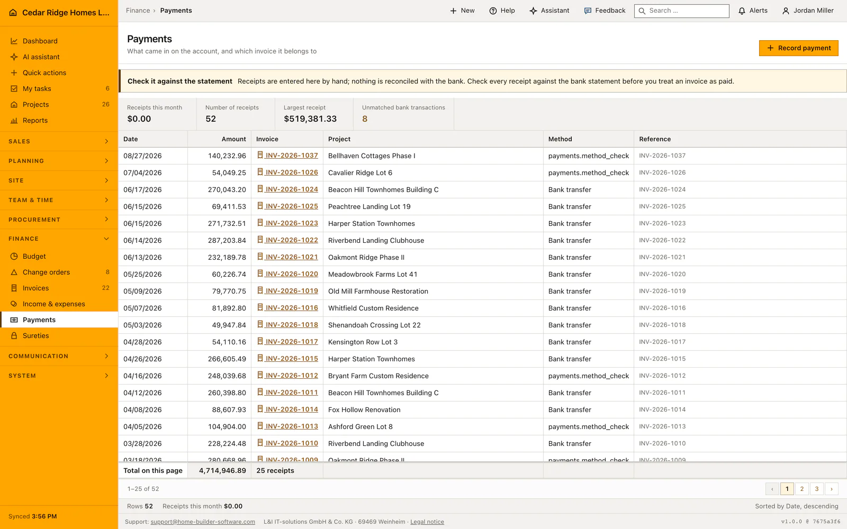Expand the Communication sidebar section

[x=59, y=356]
